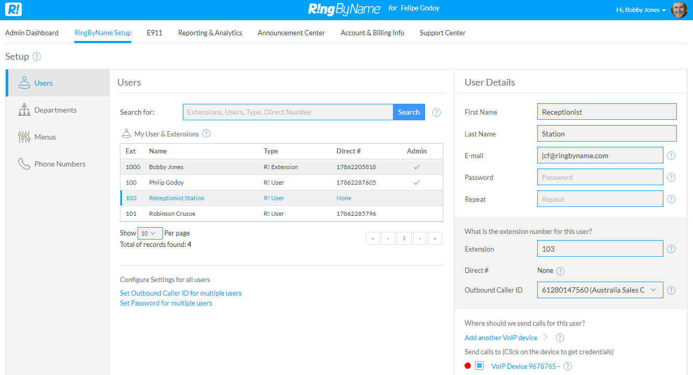Click the Phone Numbers handset icon
The image size is (693, 375).
pyautogui.click(x=24, y=163)
